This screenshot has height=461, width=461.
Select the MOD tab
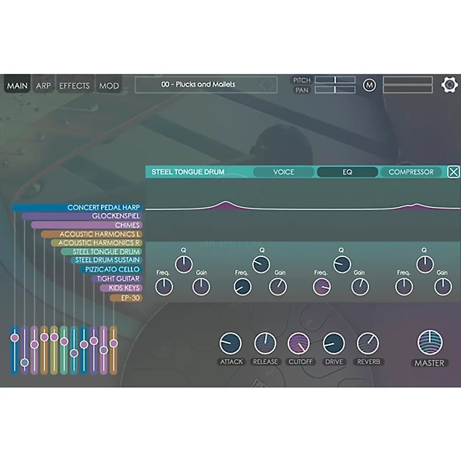coord(109,86)
